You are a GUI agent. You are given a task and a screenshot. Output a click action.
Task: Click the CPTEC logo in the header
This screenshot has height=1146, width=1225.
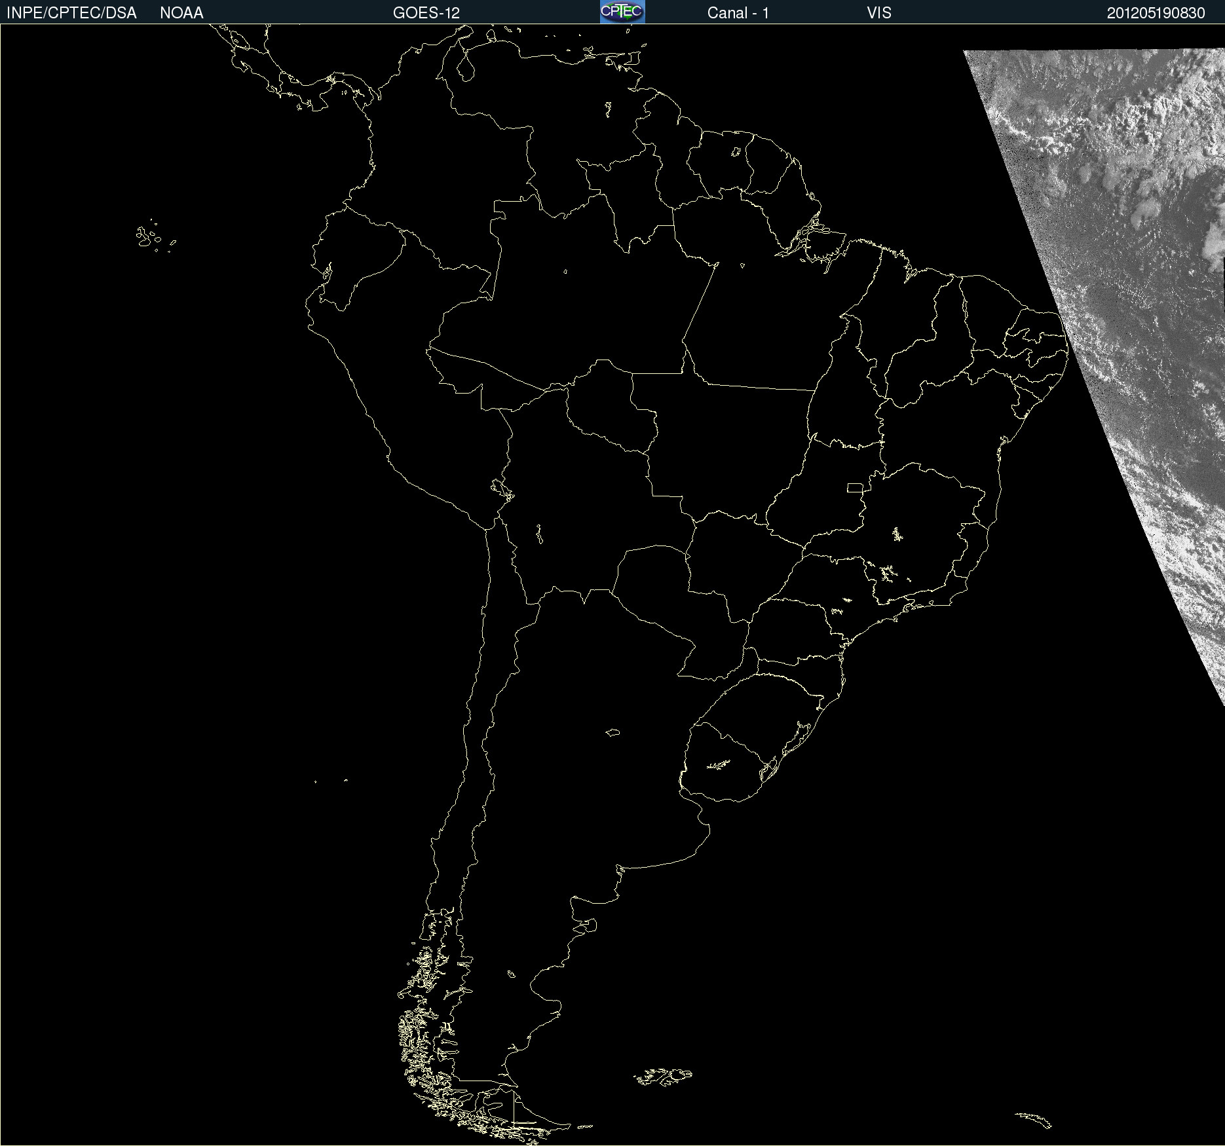click(622, 12)
